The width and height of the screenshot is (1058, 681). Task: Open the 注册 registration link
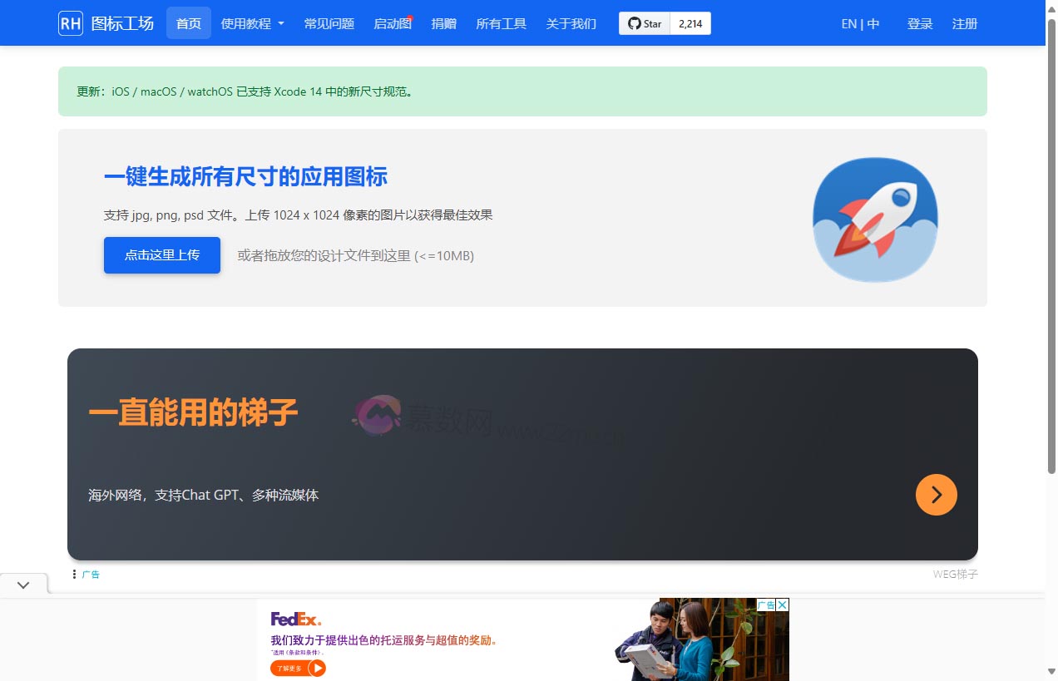[964, 23]
